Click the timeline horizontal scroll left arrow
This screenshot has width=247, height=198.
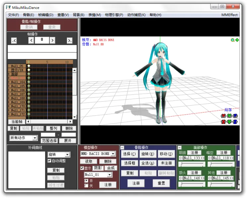(x=29, y=122)
